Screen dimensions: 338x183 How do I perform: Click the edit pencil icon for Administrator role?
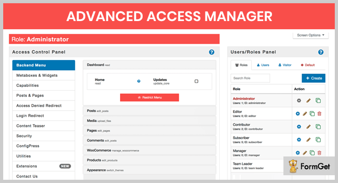point(308,100)
